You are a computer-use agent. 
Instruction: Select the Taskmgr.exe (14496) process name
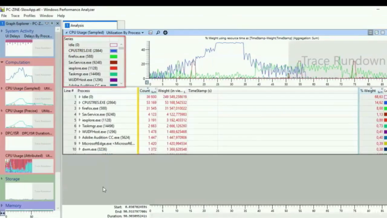pyautogui.click(x=98, y=126)
